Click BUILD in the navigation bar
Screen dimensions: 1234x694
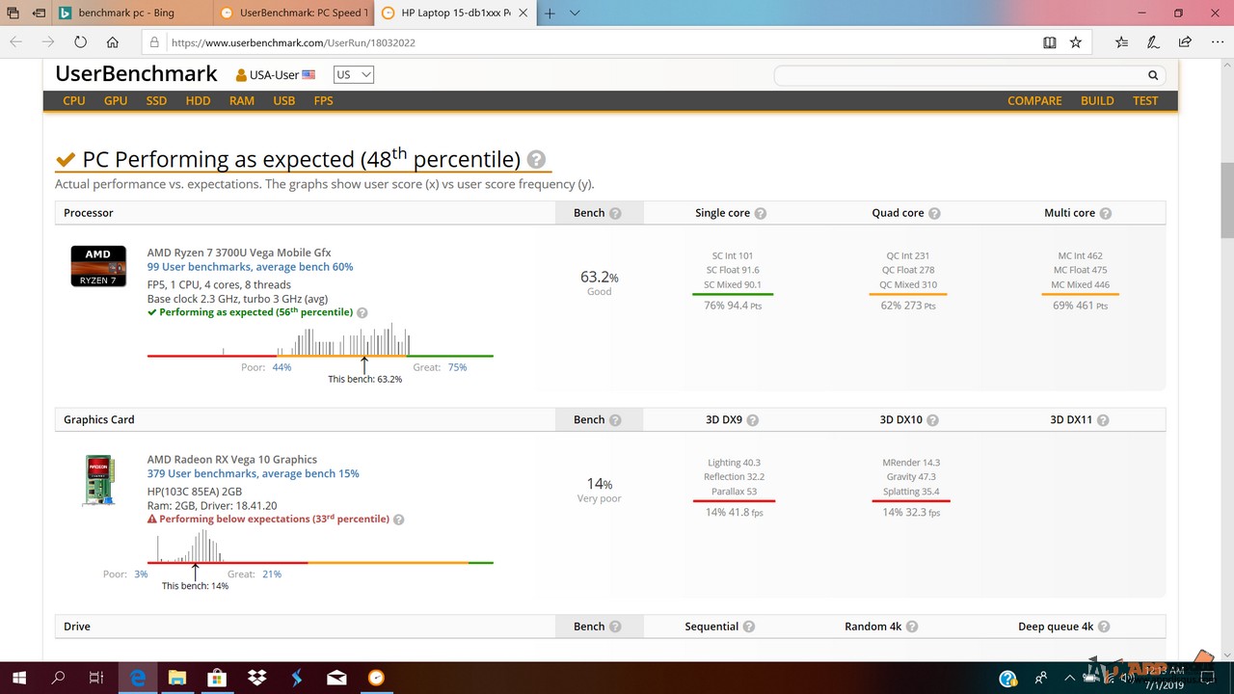[1097, 100]
